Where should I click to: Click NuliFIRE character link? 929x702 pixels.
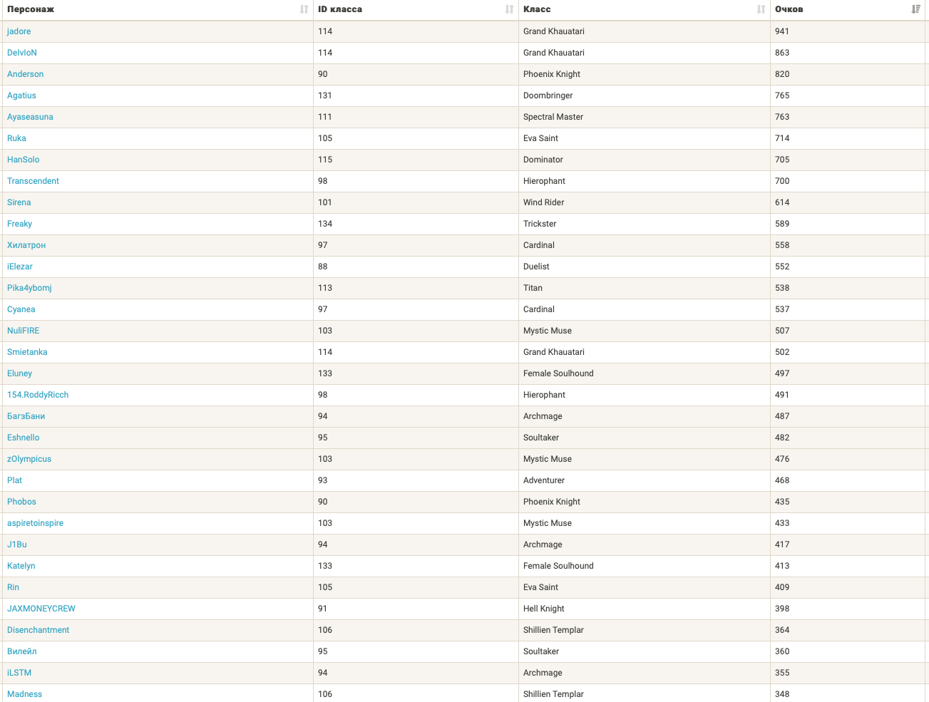[x=24, y=331]
